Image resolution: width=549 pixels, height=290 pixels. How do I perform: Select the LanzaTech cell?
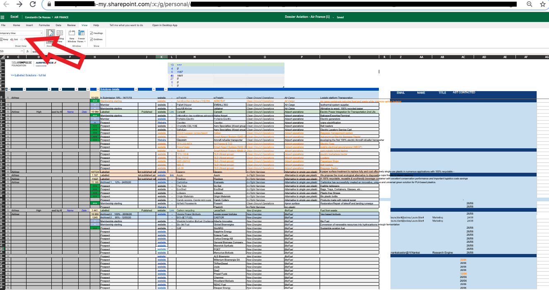(229, 210)
